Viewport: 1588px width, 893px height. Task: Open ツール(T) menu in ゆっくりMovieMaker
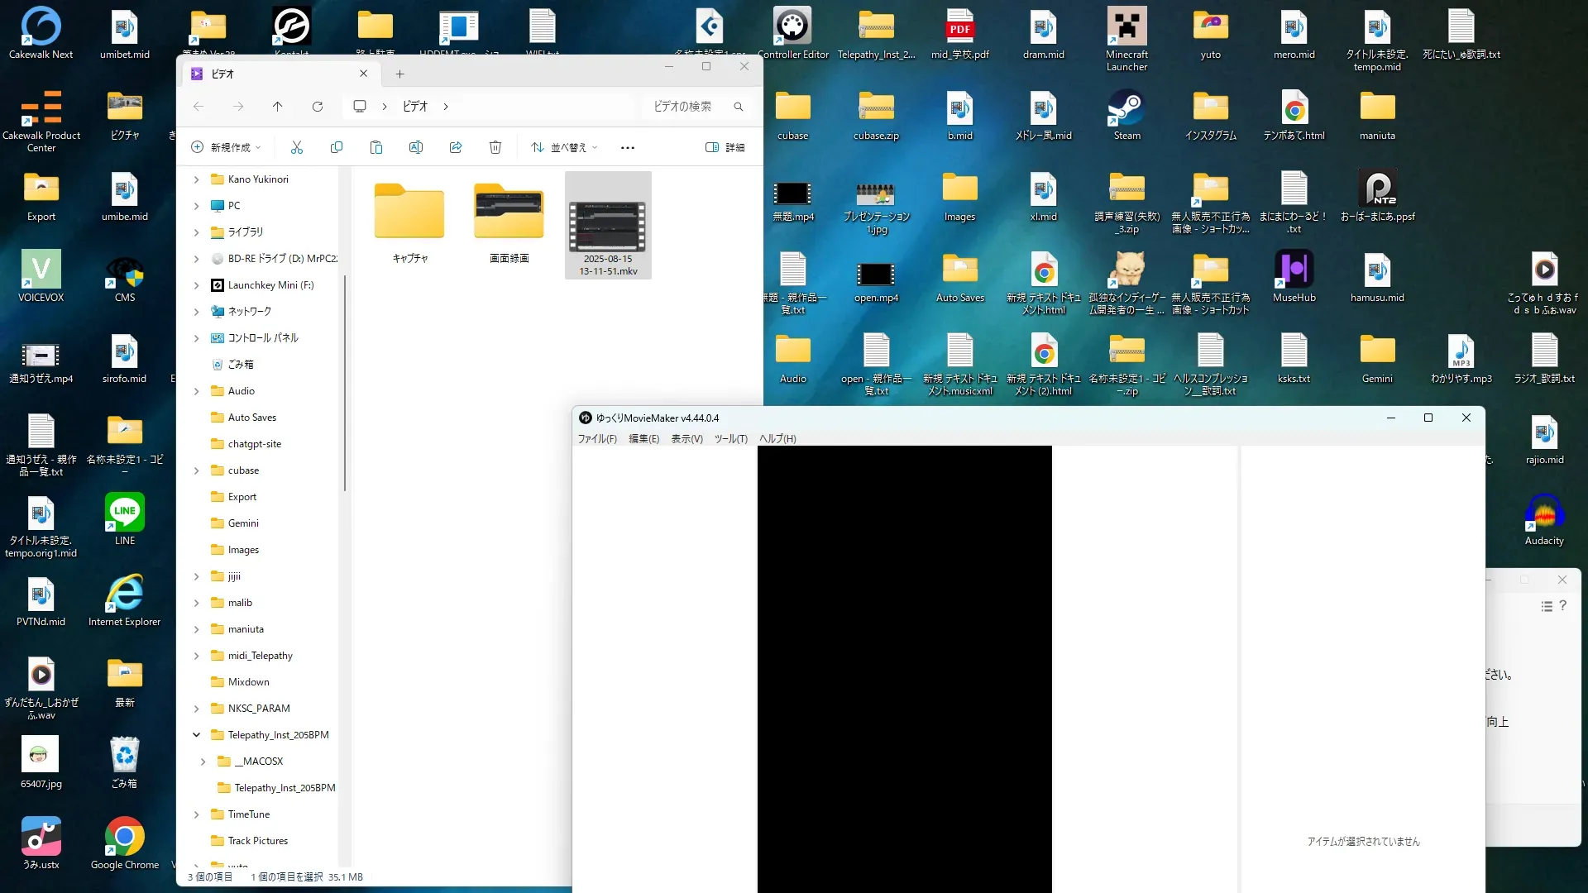click(x=730, y=438)
